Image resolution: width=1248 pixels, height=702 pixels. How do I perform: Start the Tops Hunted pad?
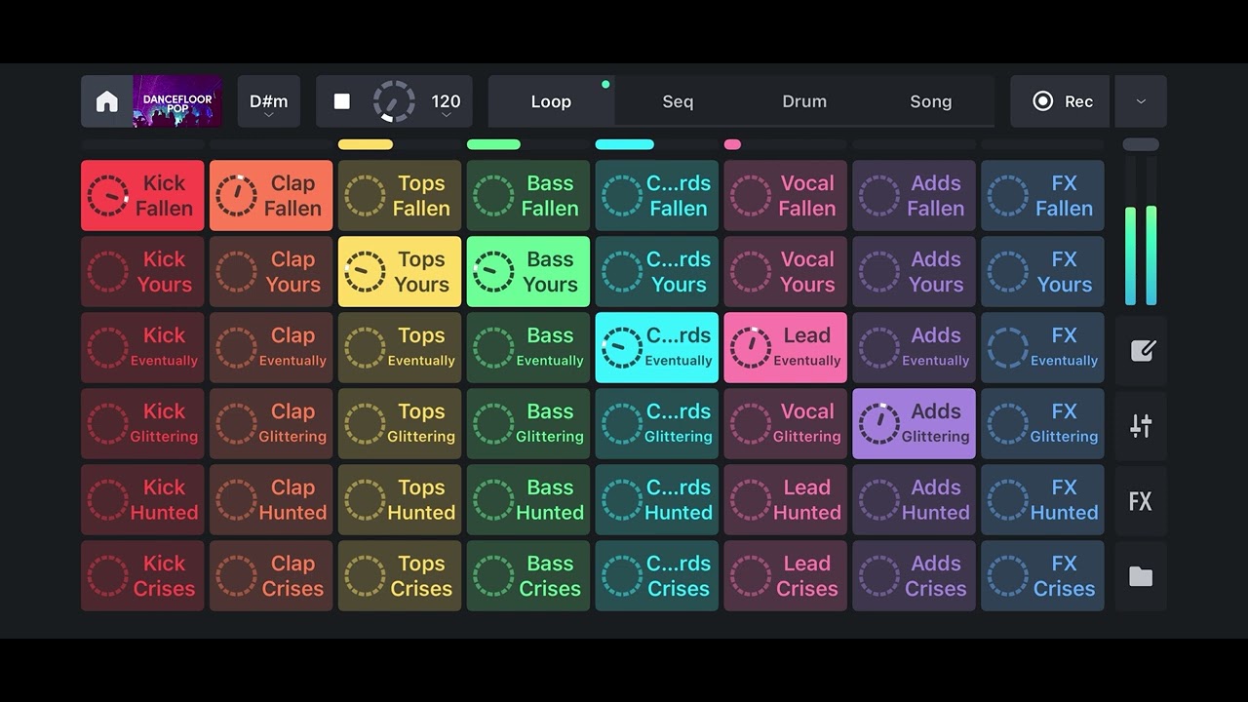click(400, 500)
